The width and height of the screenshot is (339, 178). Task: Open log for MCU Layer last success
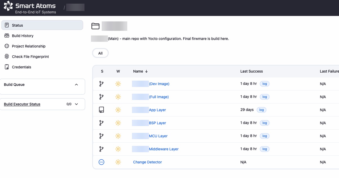point(265,136)
